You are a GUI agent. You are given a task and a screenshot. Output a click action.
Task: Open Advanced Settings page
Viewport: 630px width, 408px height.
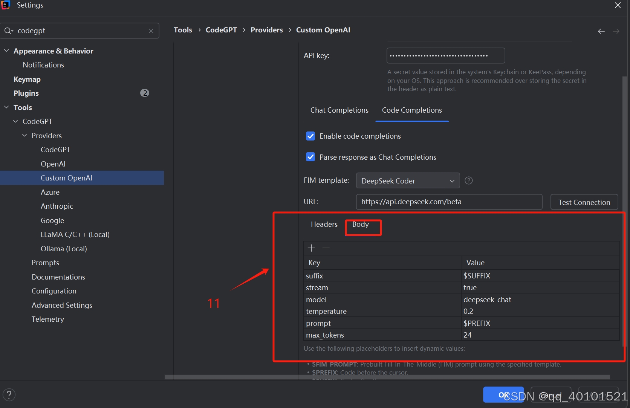62,305
